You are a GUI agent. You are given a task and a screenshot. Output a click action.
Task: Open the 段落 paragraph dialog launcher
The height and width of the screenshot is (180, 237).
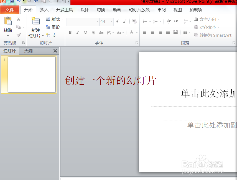pyautogui.click(x=234, y=43)
